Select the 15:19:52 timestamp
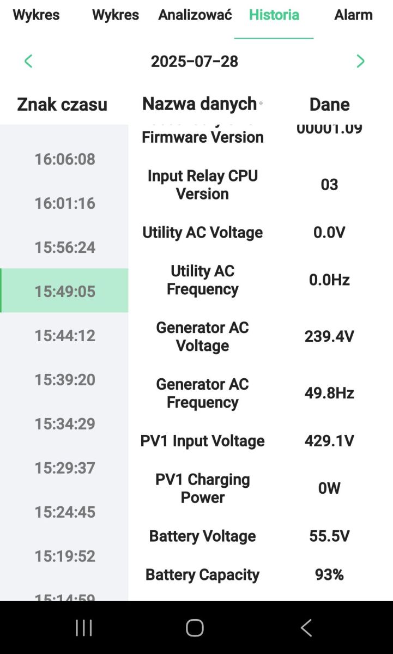This screenshot has width=393, height=654. click(x=64, y=556)
